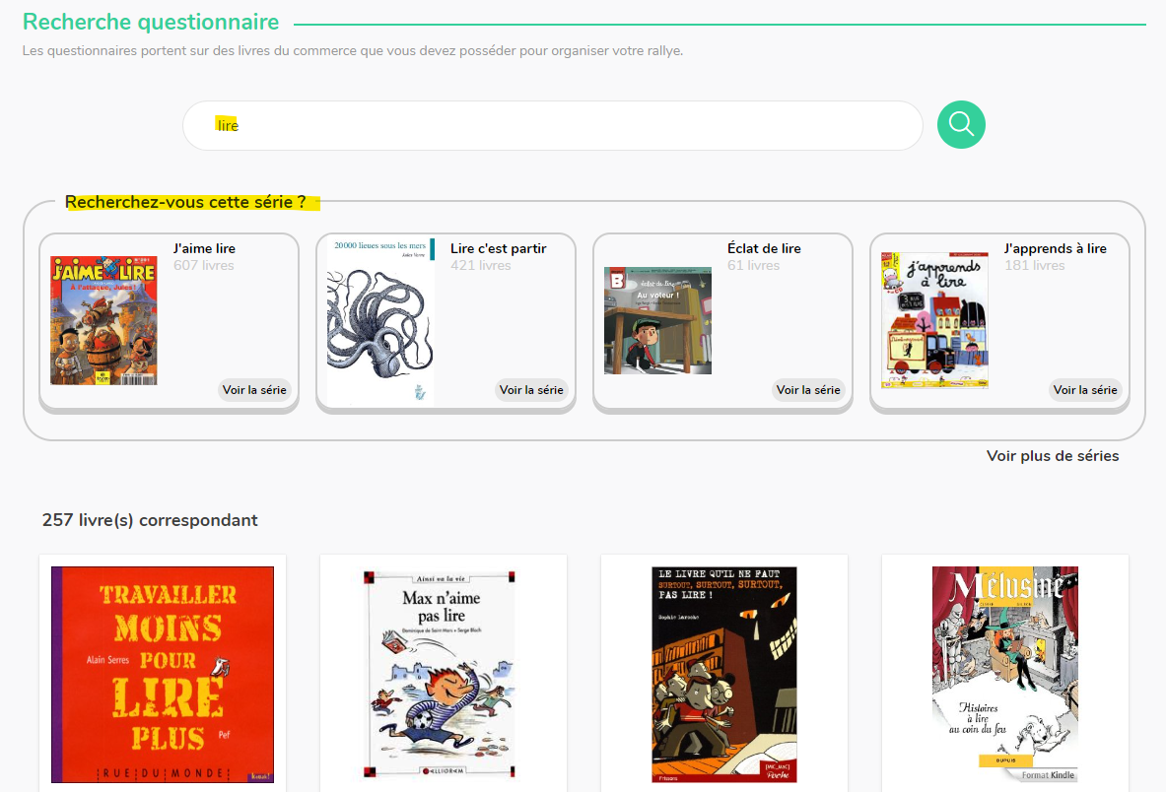
Task: Click "Voir la série" for Lire c'est partir
Action: pos(531,390)
